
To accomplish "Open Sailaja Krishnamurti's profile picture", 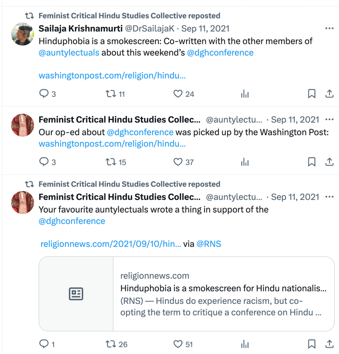I will coord(22,34).
